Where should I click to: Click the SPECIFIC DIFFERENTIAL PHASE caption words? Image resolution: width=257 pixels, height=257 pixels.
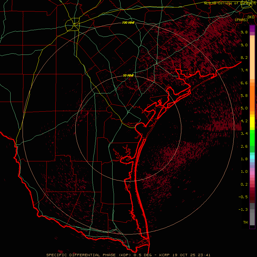pyautogui.click(x=81, y=255)
